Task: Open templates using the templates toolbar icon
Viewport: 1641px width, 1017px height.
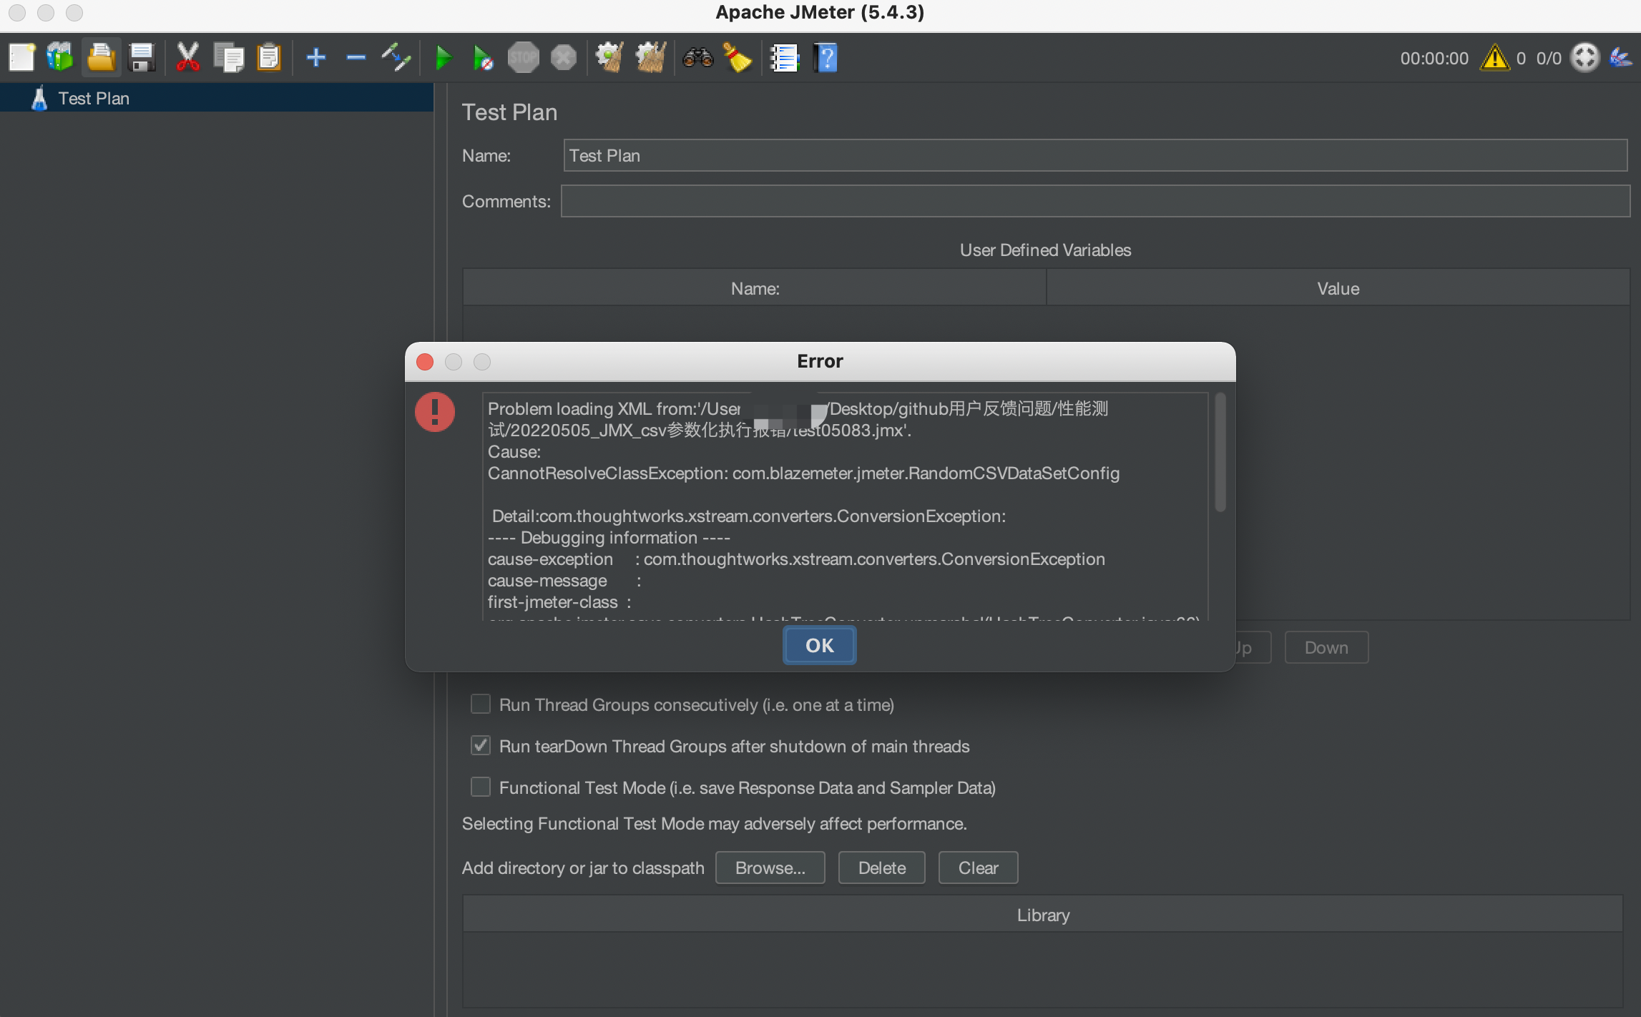Action: pyautogui.click(x=60, y=57)
